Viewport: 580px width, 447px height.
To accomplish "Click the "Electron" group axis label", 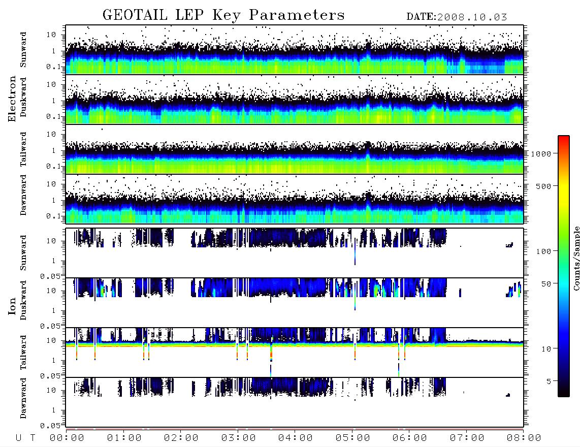I will (x=12, y=99).
